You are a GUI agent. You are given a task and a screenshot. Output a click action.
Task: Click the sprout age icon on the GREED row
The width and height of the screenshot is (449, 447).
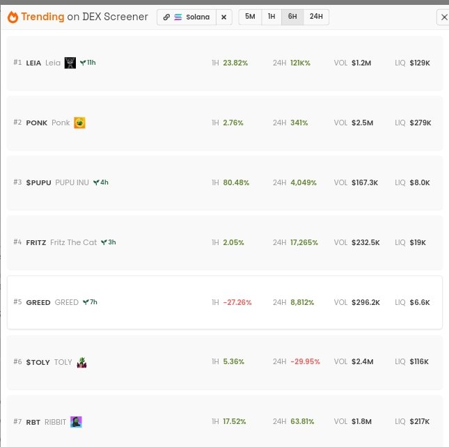(x=86, y=302)
